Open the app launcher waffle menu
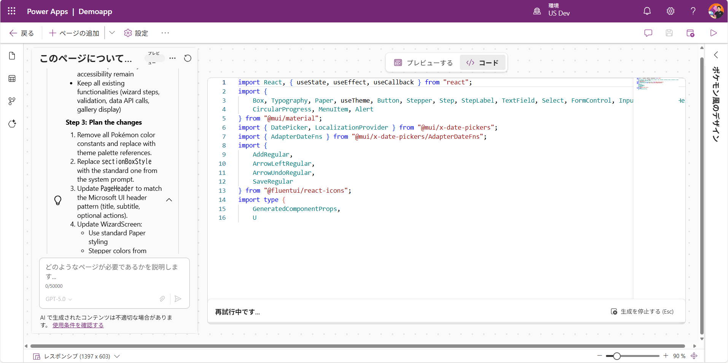This screenshot has width=728, height=363. point(11,11)
